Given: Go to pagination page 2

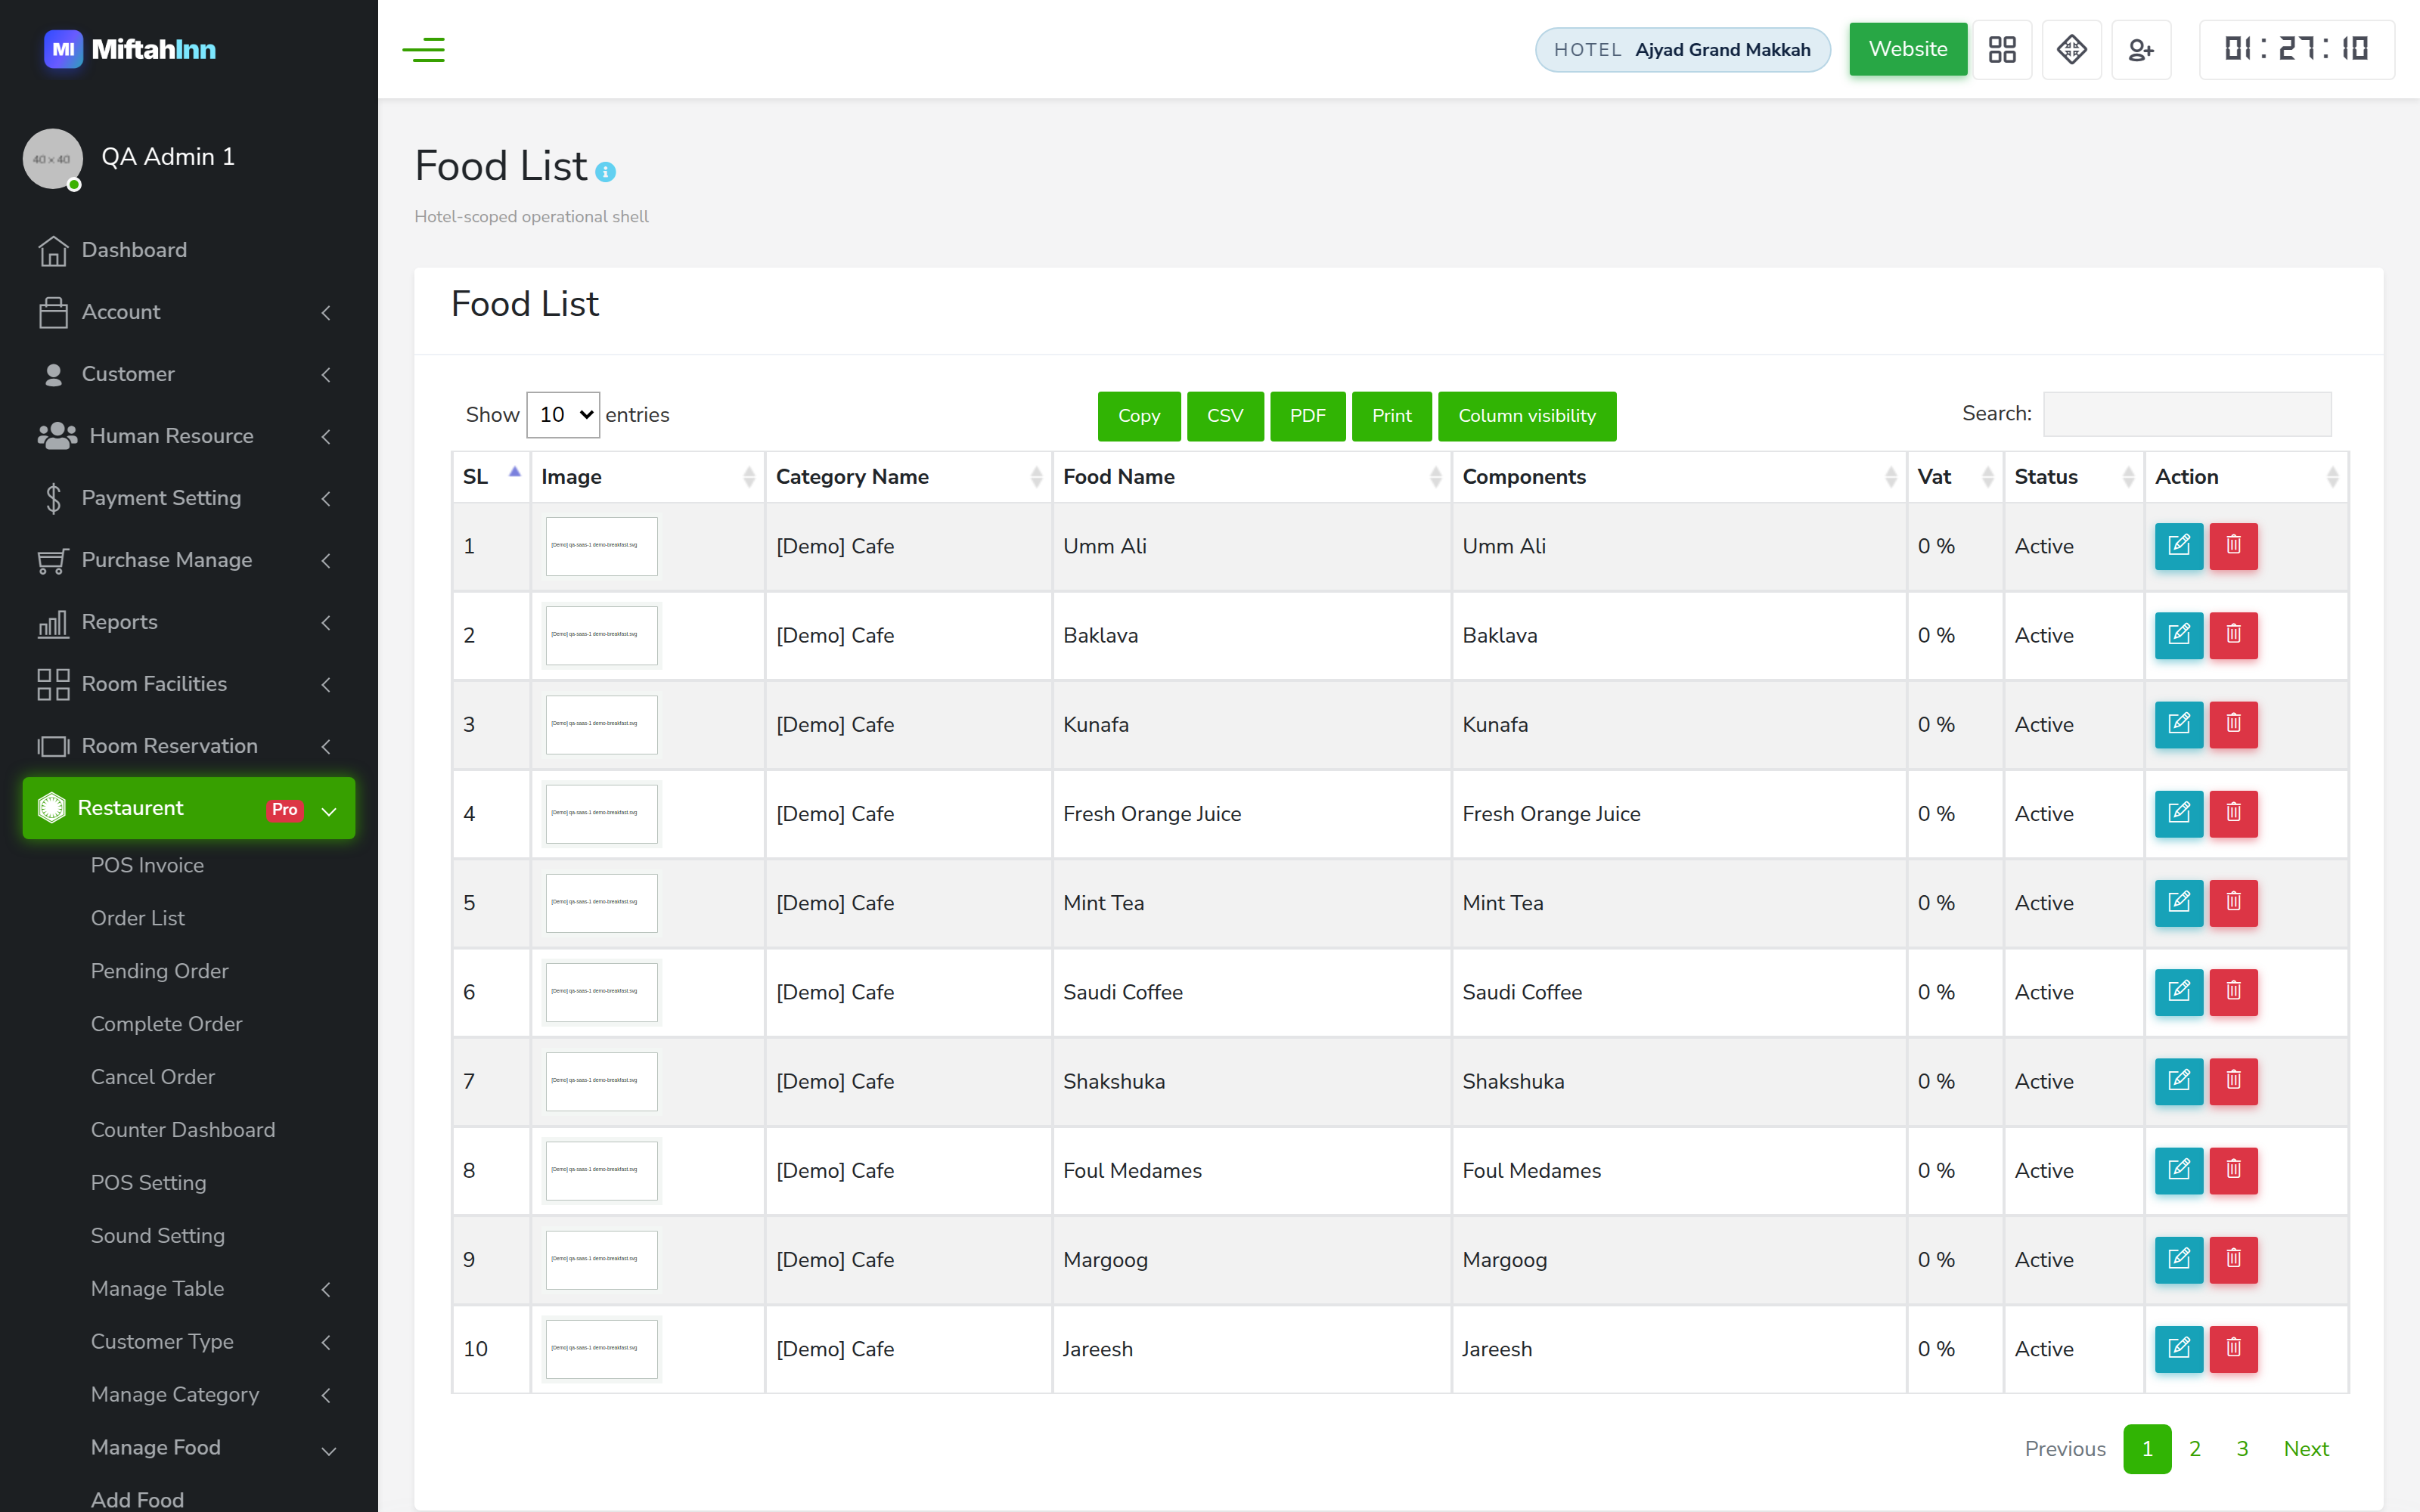Looking at the screenshot, I should coord(2195,1449).
